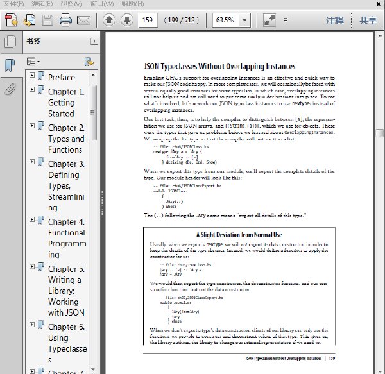This screenshot has width=385, height=374.
Task: Open the attachments paperclip panel
Action: coord(10,89)
